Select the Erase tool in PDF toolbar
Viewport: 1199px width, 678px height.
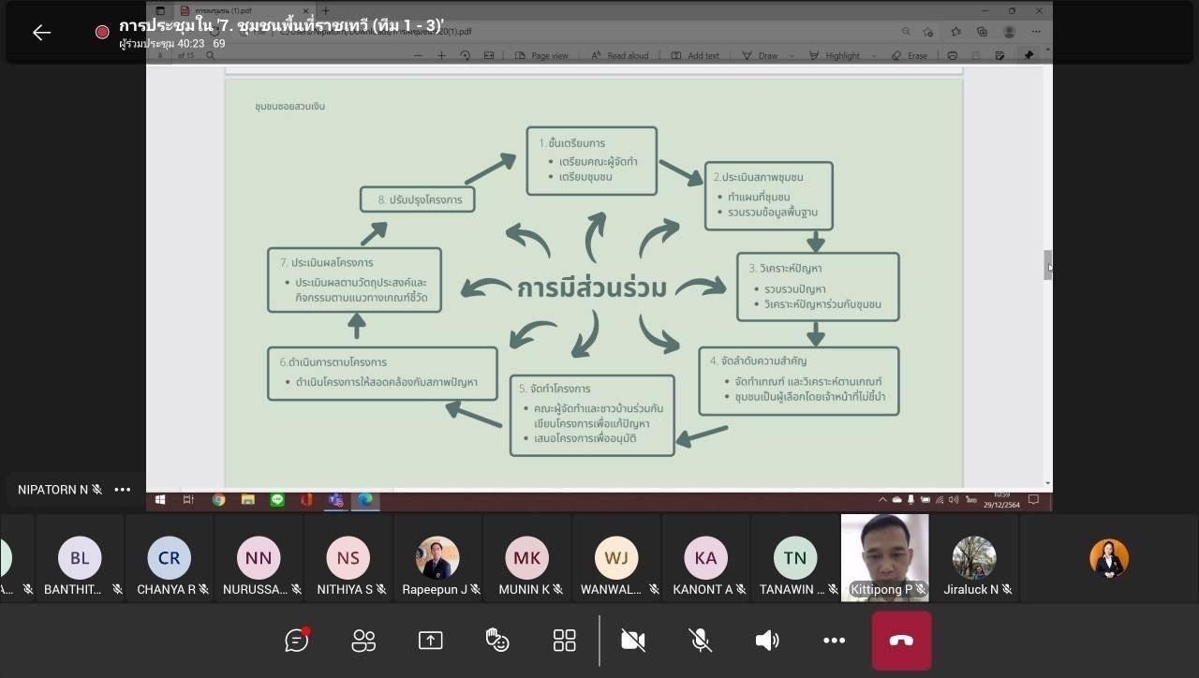[909, 55]
